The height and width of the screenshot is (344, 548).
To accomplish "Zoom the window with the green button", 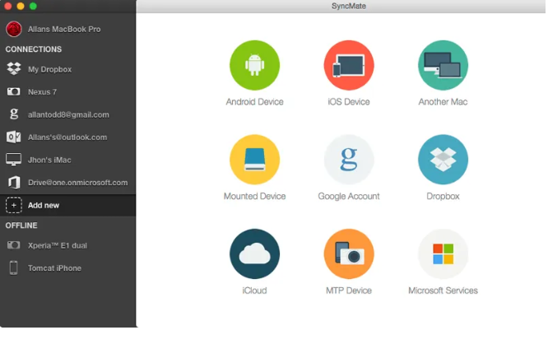I will (33, 6).
